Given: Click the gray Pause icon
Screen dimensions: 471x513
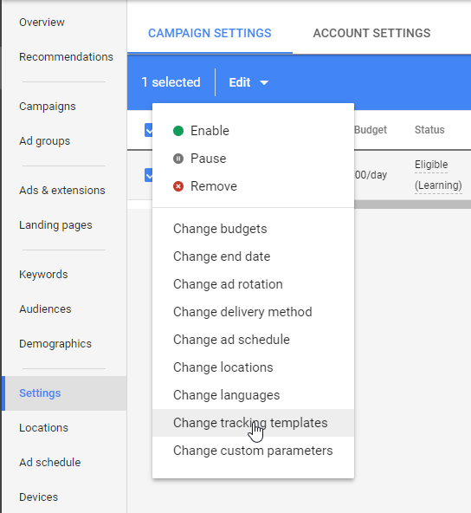Looking at the screenshot, I should tap(178, 159).
